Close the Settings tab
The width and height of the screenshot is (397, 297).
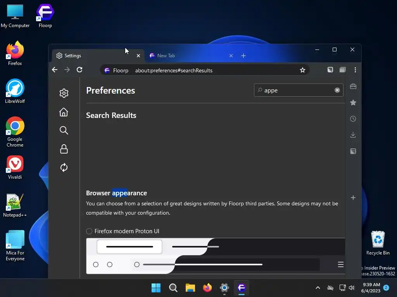coord(138,56)
